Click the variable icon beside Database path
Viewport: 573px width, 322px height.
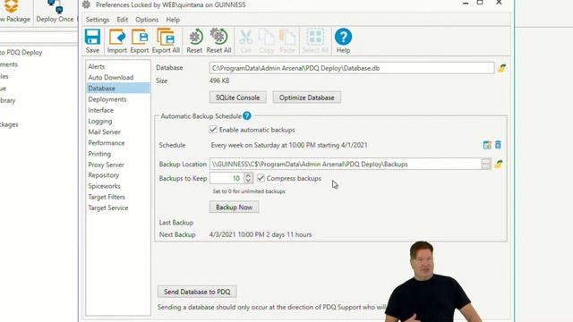501,68
